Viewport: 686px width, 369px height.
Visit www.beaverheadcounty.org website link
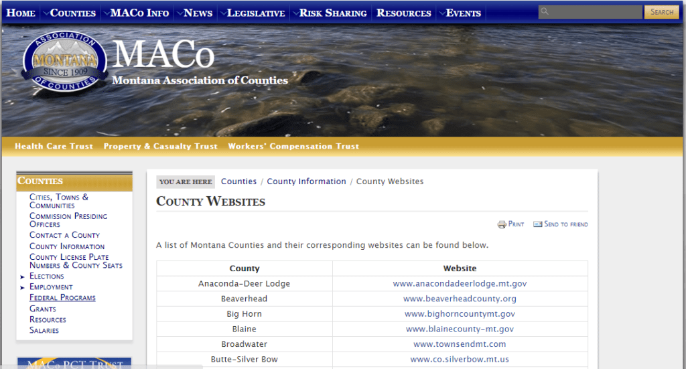coord(460,299)
